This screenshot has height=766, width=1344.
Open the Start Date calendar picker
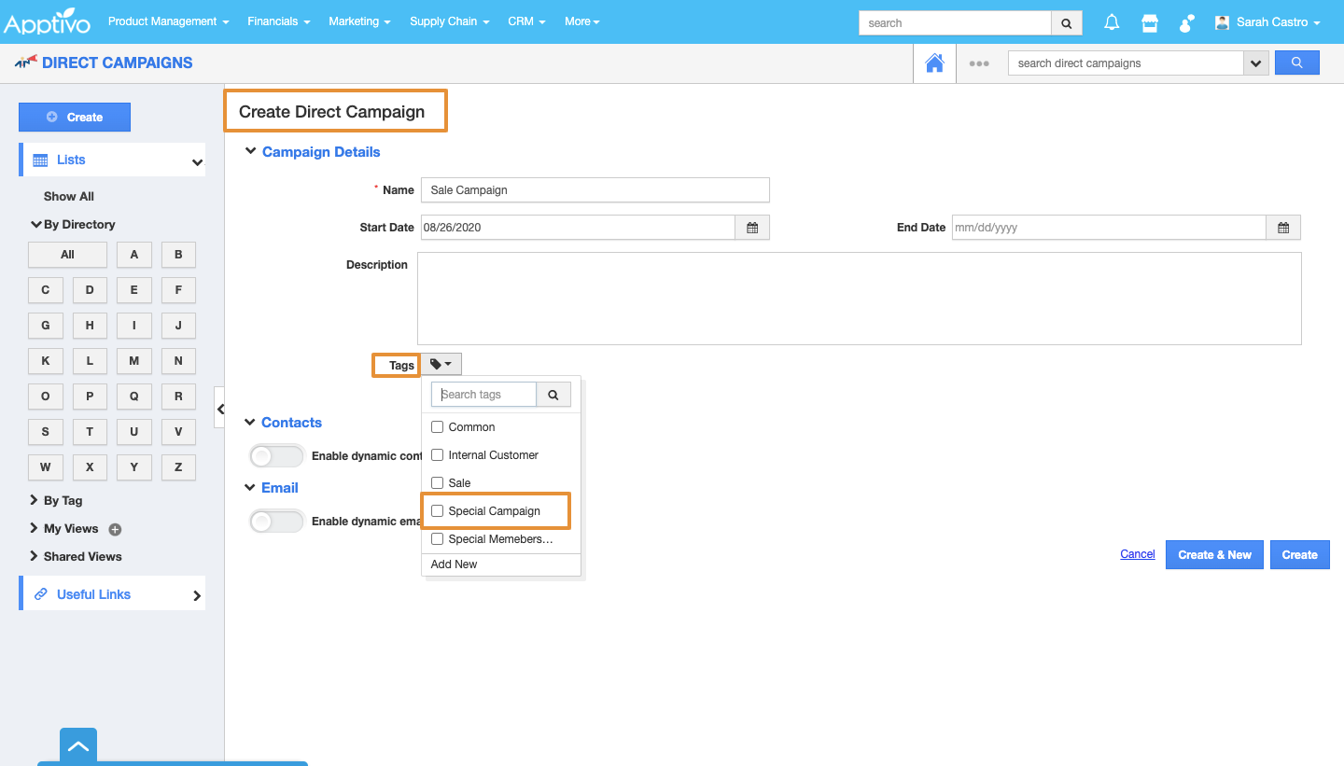pos(752,228)
